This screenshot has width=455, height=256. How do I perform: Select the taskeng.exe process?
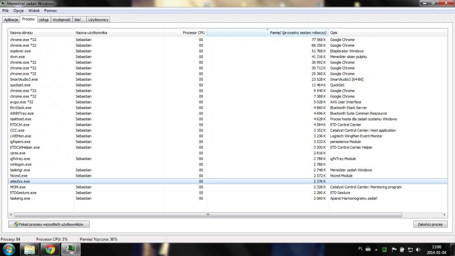point(227,199)
